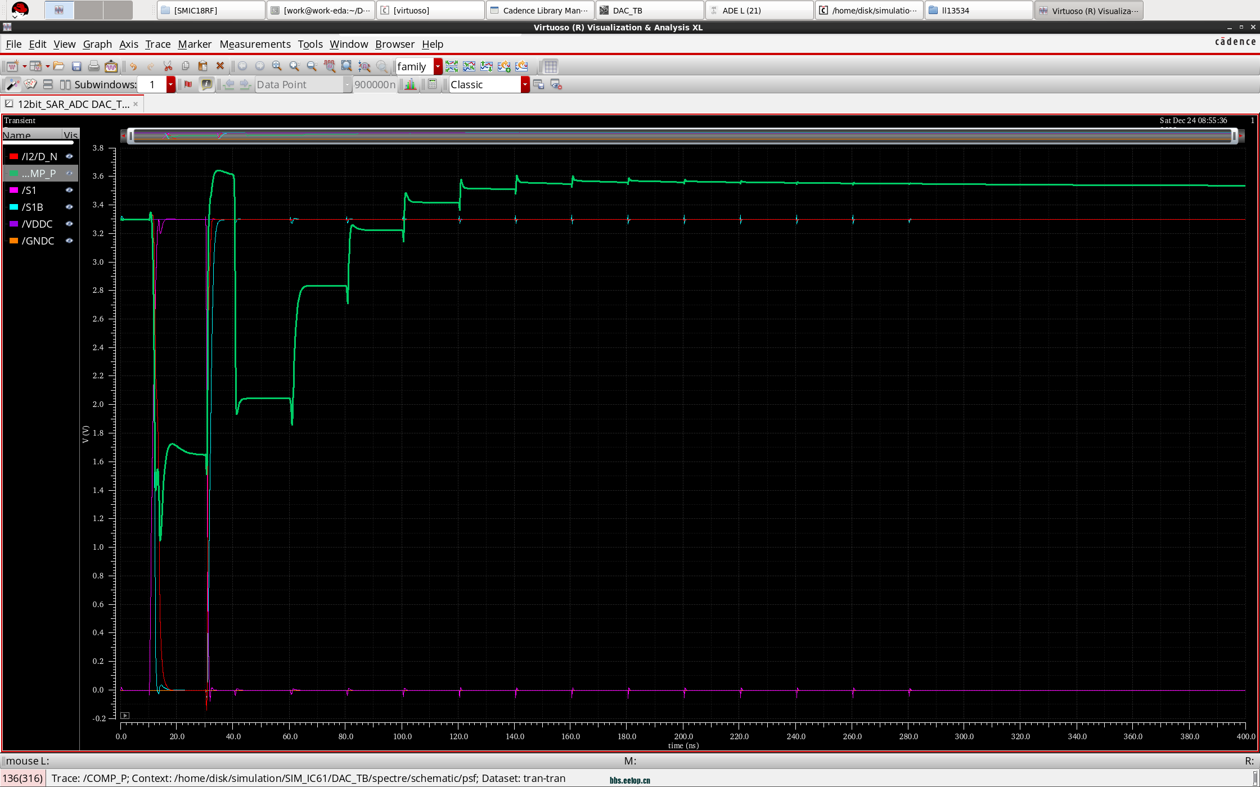
Task: Click the horizontal subwindow layout icon
Action: tap(65, 84)
